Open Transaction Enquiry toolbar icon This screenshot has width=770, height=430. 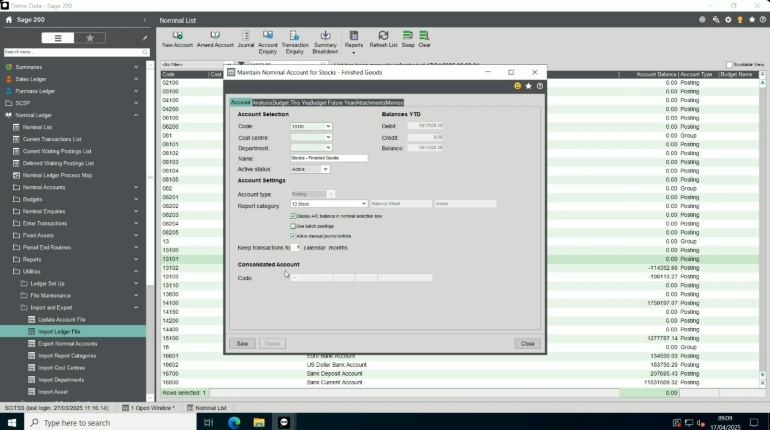[295, 42]
